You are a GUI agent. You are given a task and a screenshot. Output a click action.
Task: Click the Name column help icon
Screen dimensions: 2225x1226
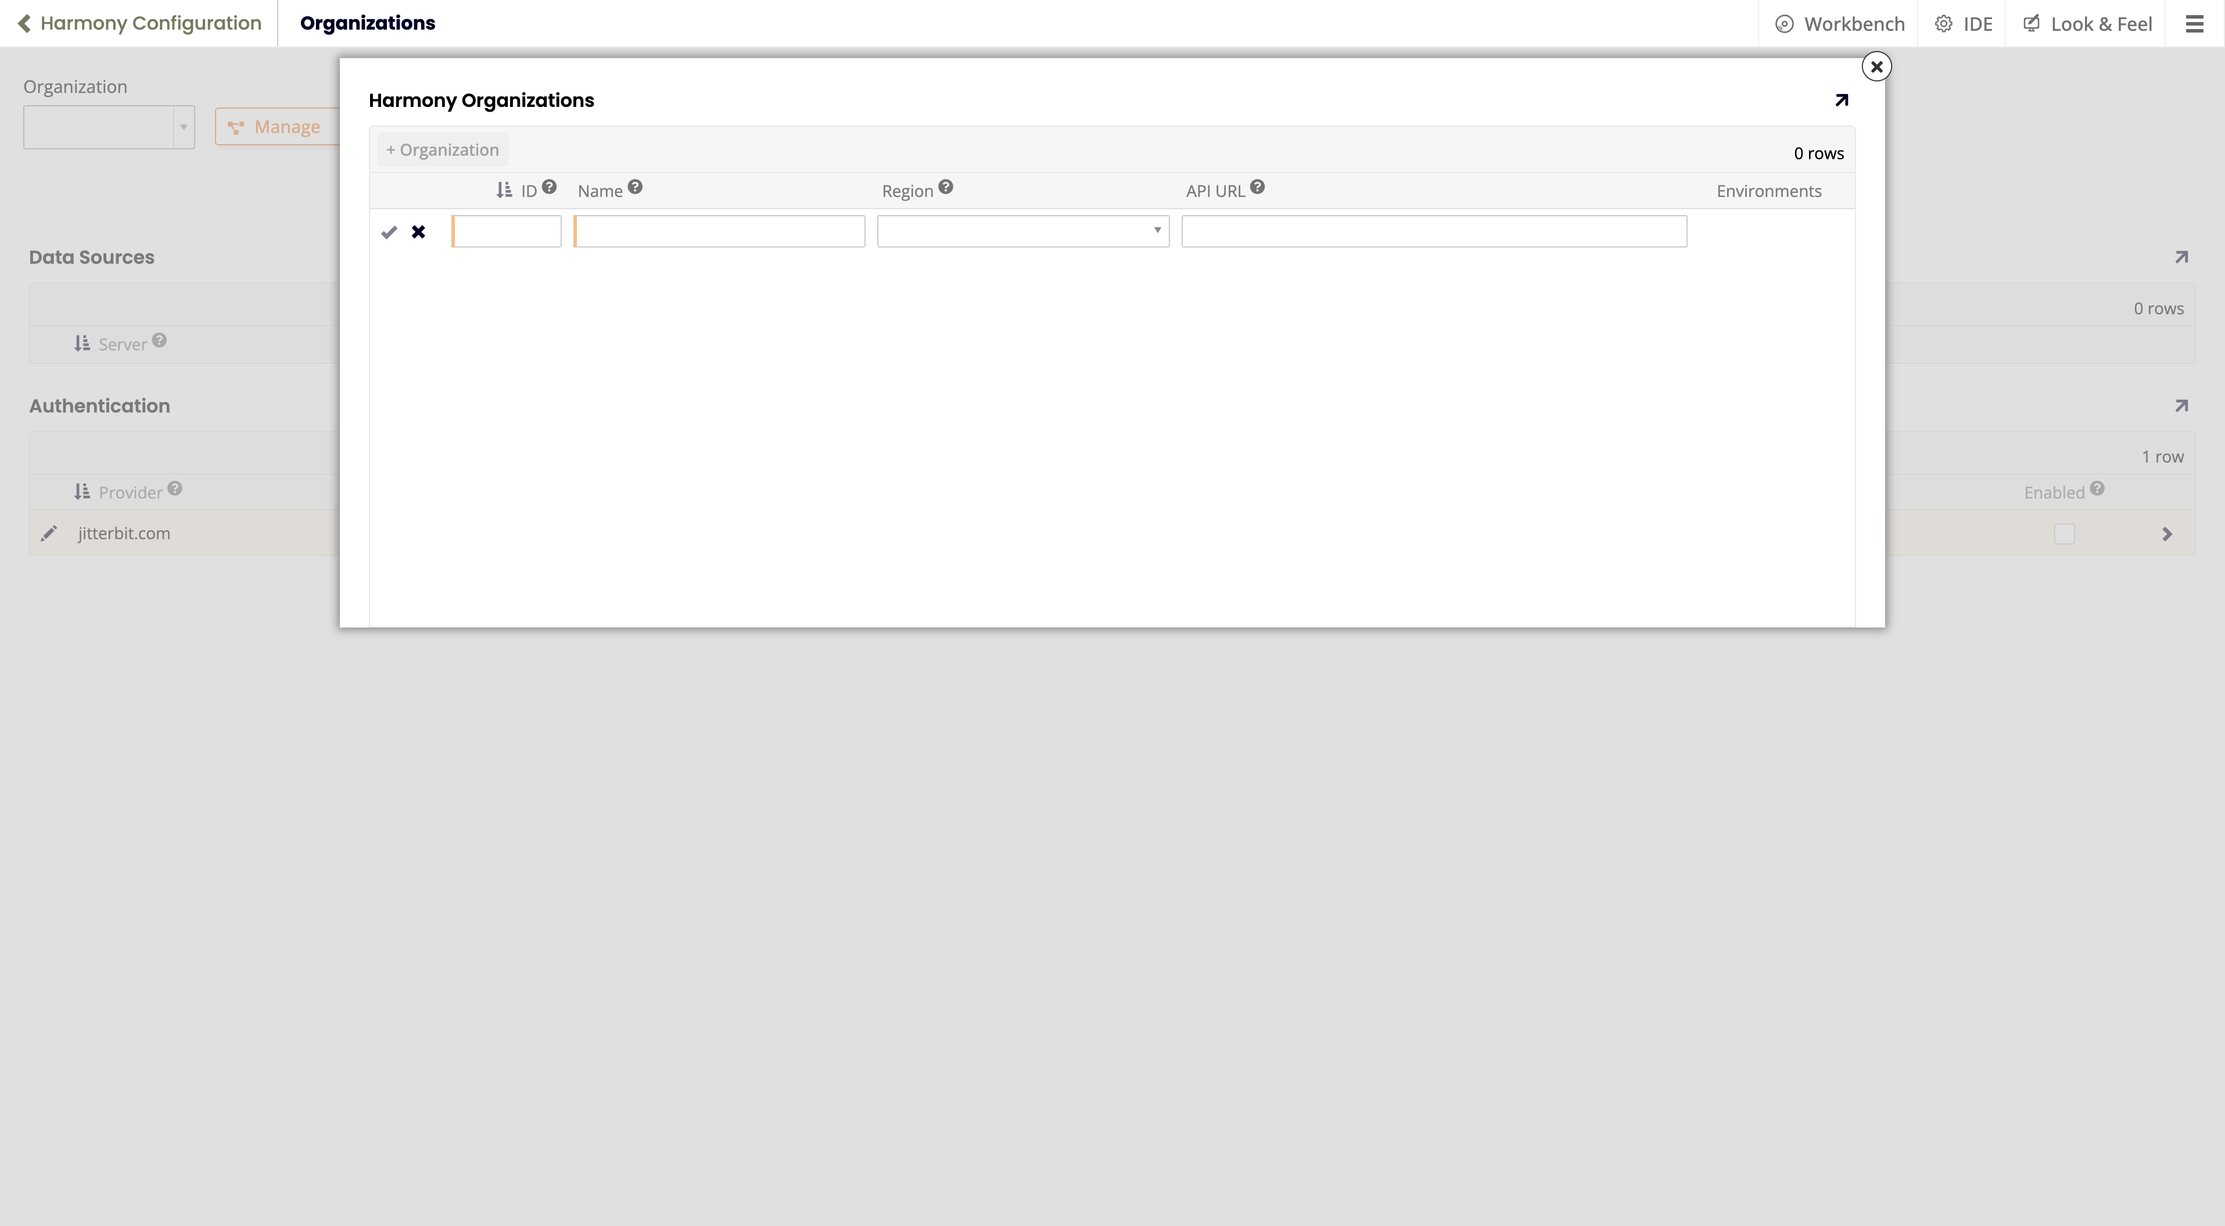click(x=635, y=188)
